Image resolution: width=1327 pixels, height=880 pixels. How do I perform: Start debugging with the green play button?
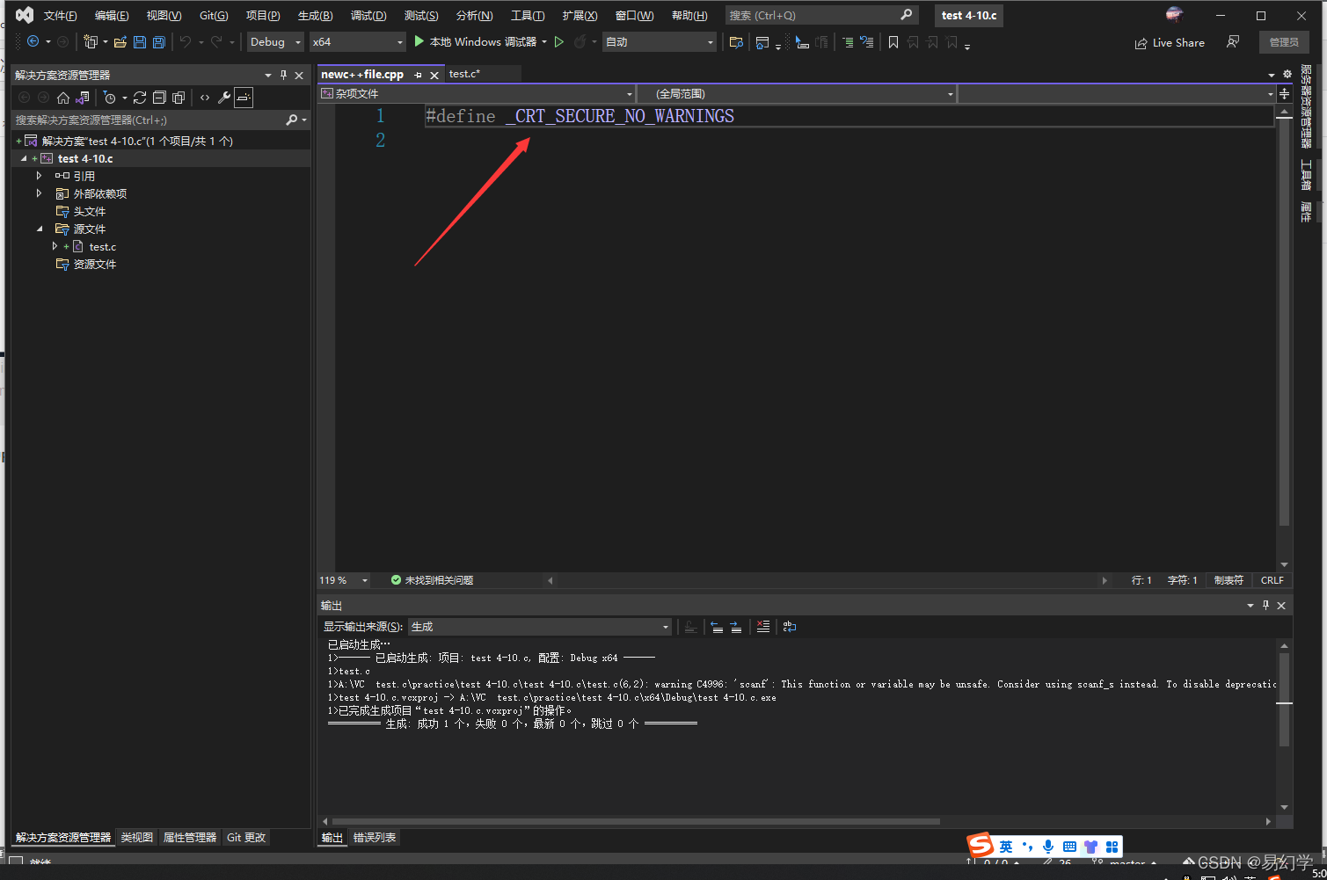coord(419,41)
